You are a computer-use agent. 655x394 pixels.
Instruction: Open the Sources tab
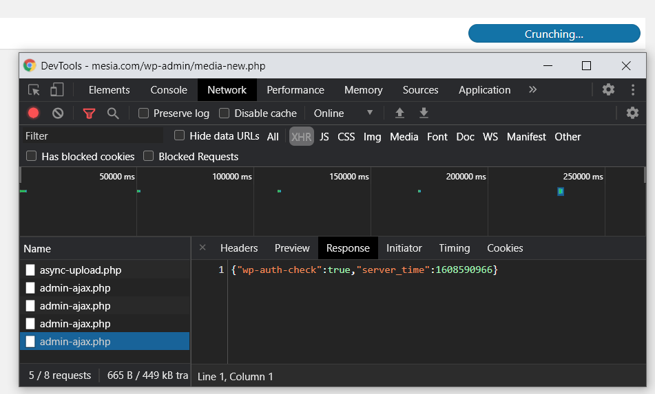tap(420, 90)
